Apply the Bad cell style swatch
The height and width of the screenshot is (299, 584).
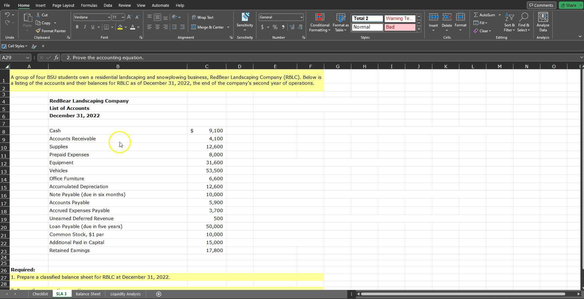(x=399, y=27)
